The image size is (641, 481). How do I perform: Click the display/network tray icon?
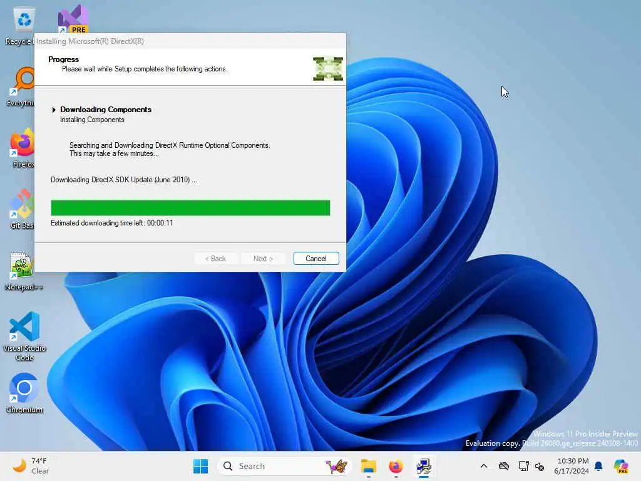pyautogui.click(x=523, y=466)
